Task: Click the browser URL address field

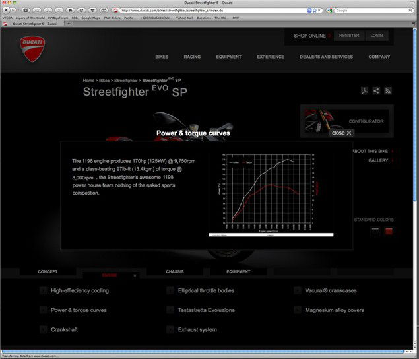Action: coord(211,11)
